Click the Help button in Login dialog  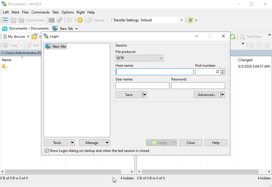point(216,143)
